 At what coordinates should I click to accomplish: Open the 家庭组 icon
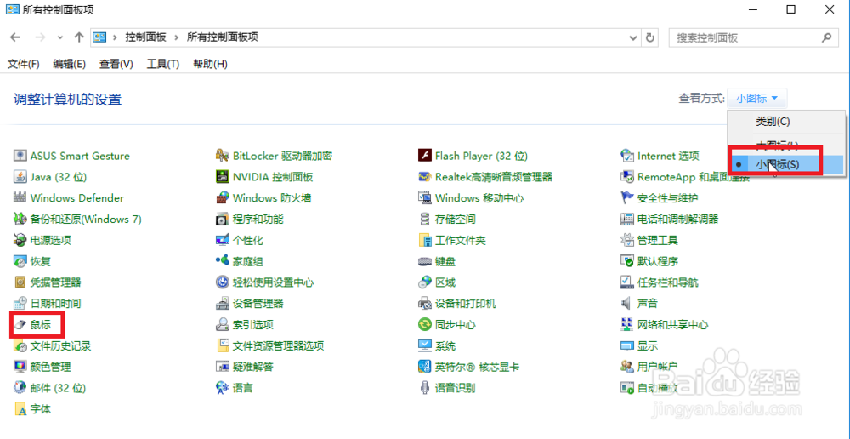coord(222,261)
